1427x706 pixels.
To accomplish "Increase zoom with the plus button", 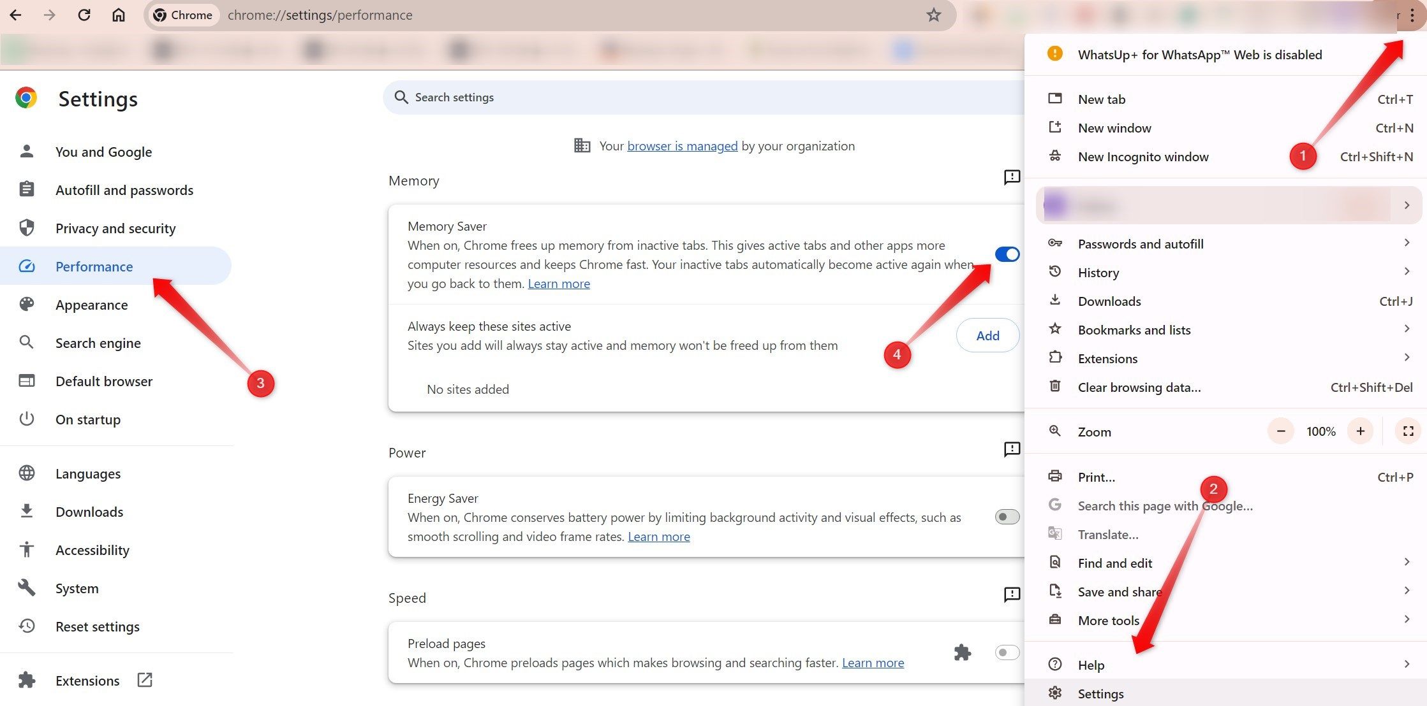I will [1360, 431].
